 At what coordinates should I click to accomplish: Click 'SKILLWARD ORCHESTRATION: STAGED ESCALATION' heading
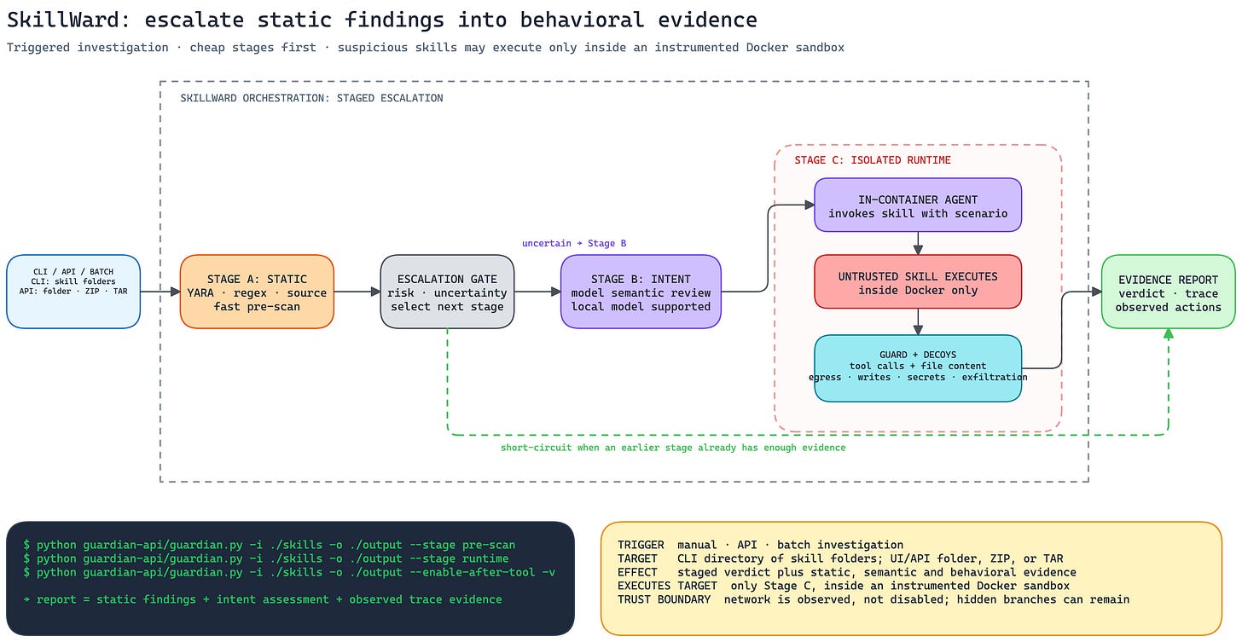point(311,98)
